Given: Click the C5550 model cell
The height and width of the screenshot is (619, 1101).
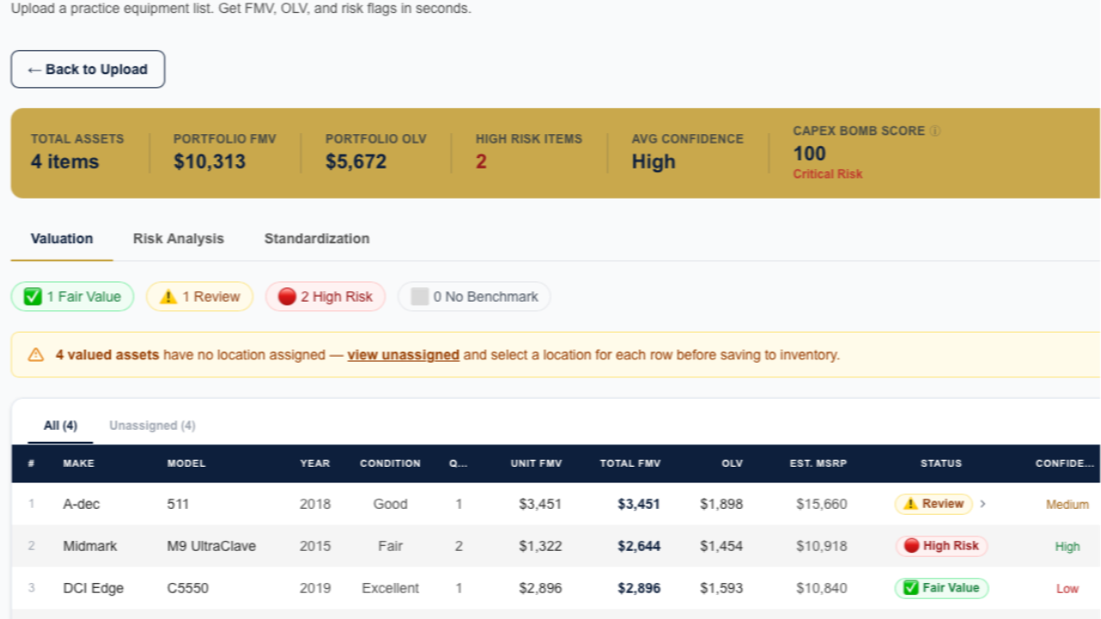Looking at the screenshot, I should tap(188, 588).
